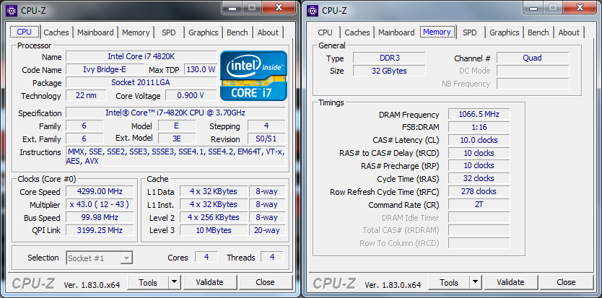This screenshot has width=602, height=298.
Task: Close left CPU-Z window via title bar X
Action: (279, 6)
